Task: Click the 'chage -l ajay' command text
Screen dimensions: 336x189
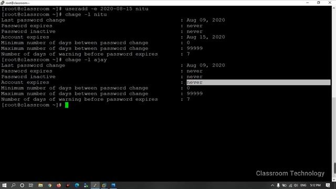Action: (86, 59)
